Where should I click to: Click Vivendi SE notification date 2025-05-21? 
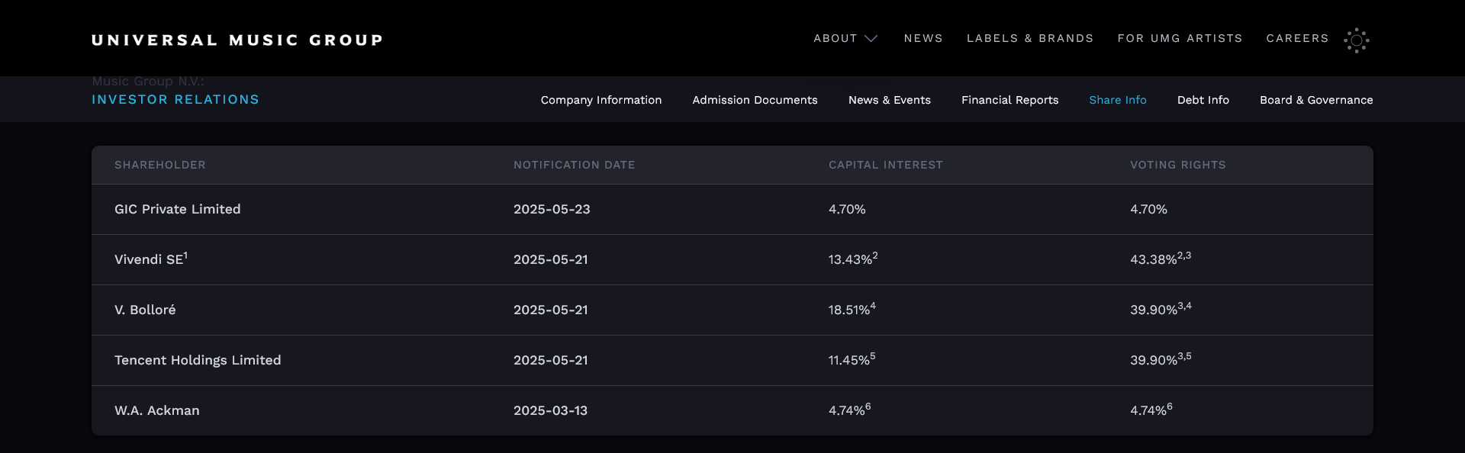point(551,259)
